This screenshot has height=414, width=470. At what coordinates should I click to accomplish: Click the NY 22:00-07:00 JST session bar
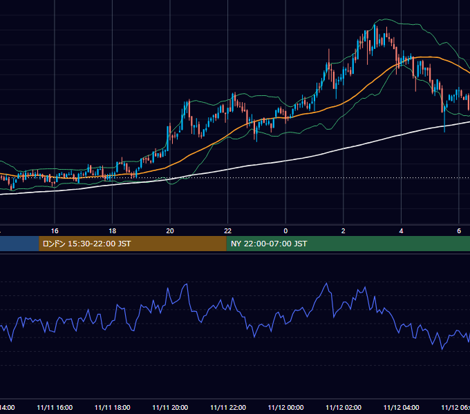[x=348, y=244]
